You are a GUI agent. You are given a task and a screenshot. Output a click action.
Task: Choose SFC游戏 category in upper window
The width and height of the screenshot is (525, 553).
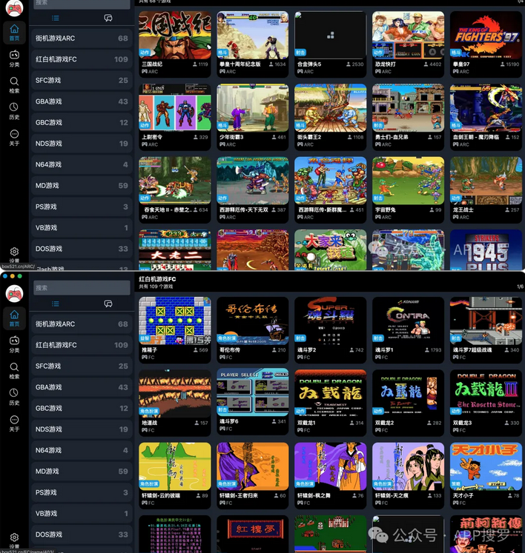[x=82, y=81]
